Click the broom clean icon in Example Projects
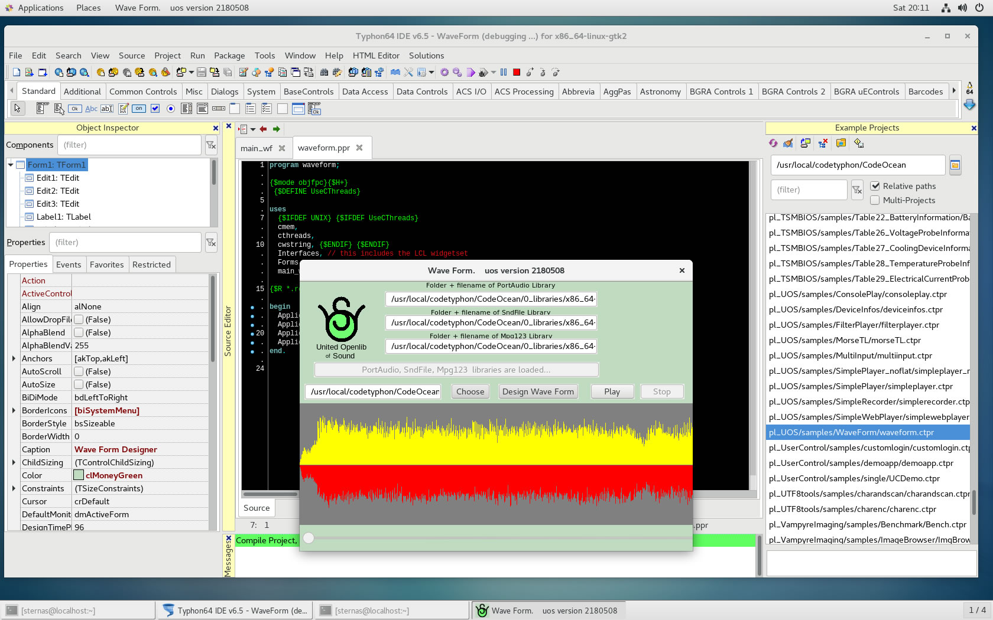The height and width of the screenshot is (620, 993). 788,143
